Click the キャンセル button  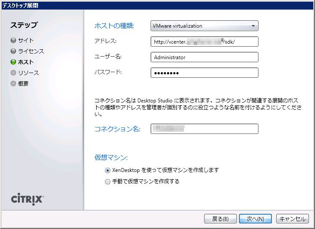[293, 219]
